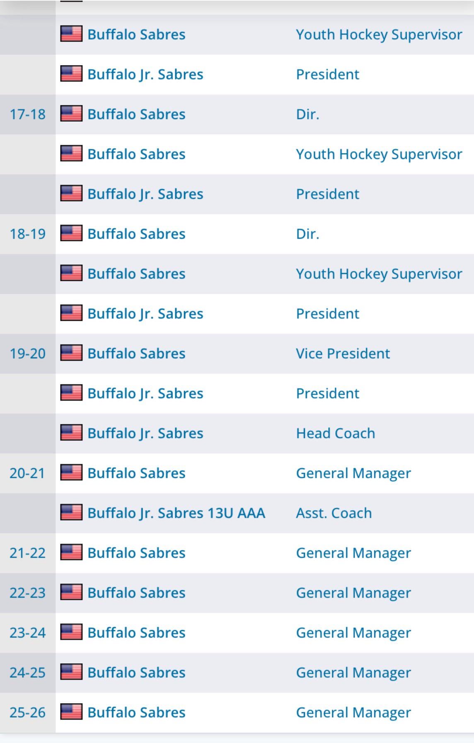Open the Buffalo Jr. Sabres 13U AAA team page

tap(176, 513)
